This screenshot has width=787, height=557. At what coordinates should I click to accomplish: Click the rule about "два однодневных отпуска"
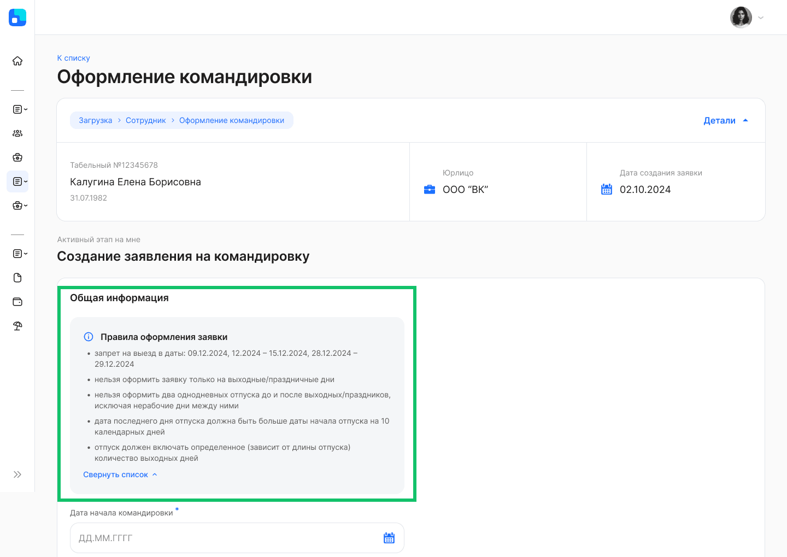[243, 400]
